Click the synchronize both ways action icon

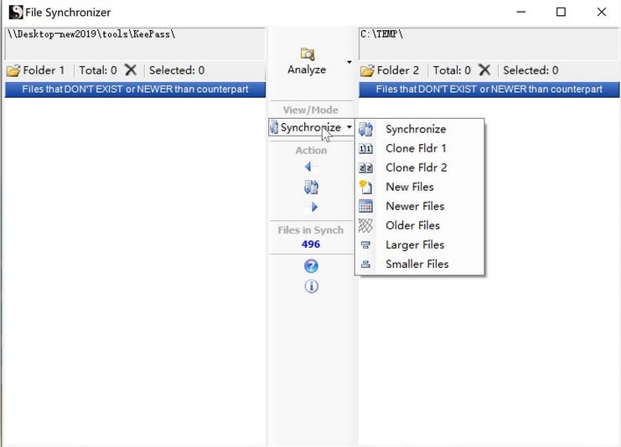point(311,188)
